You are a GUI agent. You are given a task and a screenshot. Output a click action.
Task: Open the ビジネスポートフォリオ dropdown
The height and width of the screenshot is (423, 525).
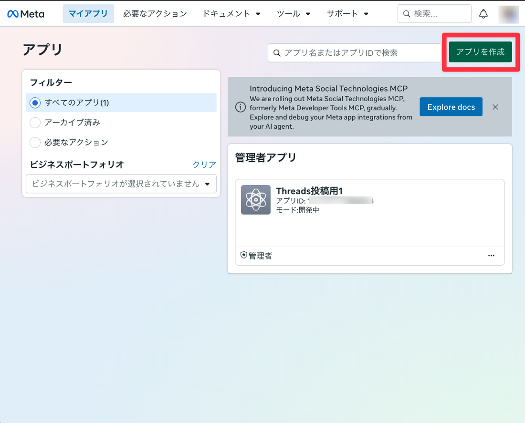[x=121, y=184]
